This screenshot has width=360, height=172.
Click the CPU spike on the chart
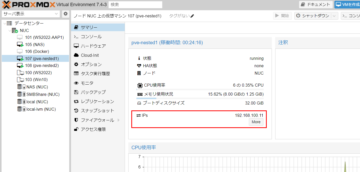pos(345,166)
